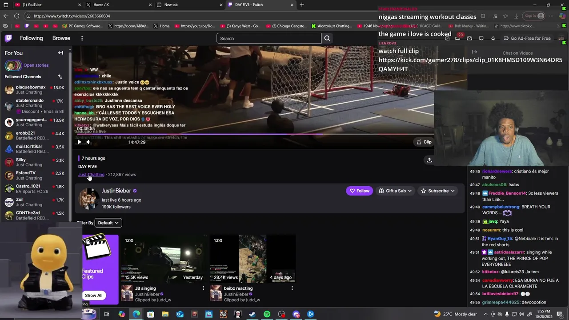Open the taskbar clock and date

[544, 314]
